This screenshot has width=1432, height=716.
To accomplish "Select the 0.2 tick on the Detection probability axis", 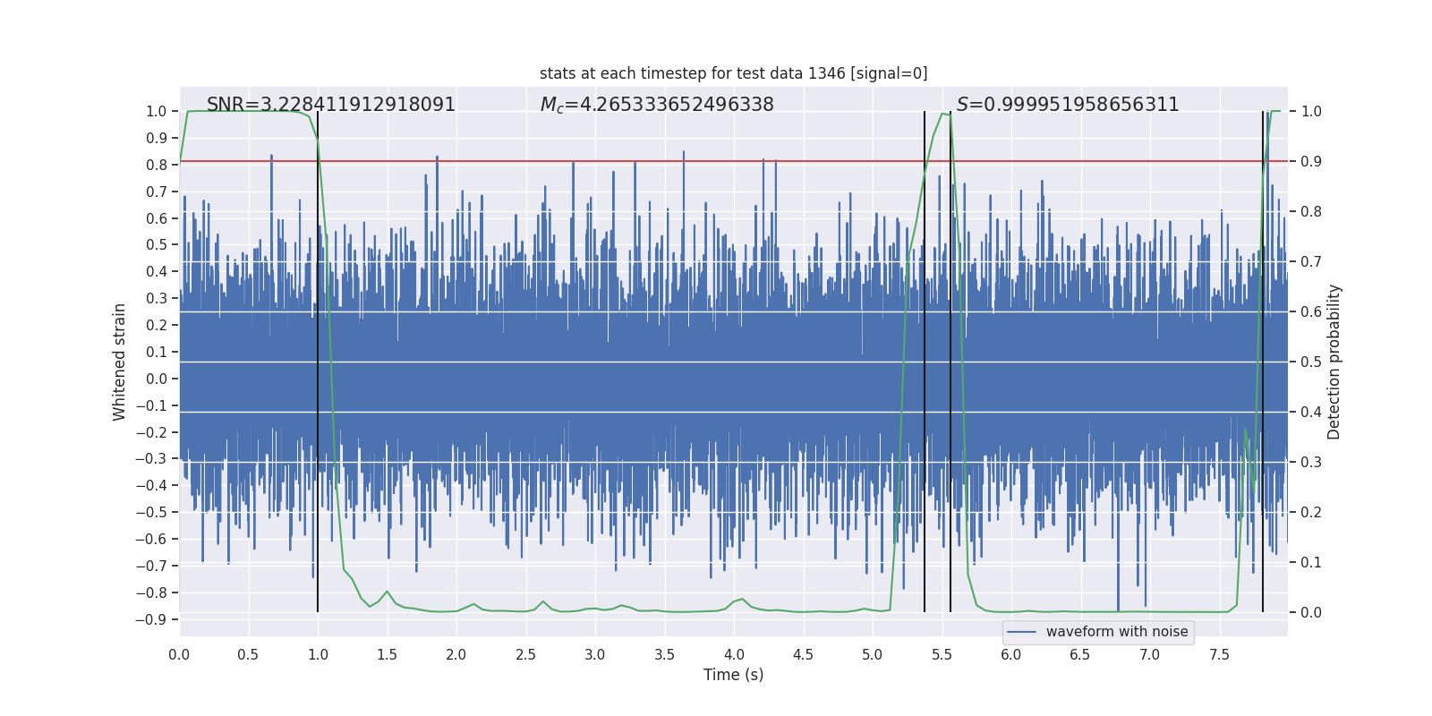I will (x=1311, y=513).
